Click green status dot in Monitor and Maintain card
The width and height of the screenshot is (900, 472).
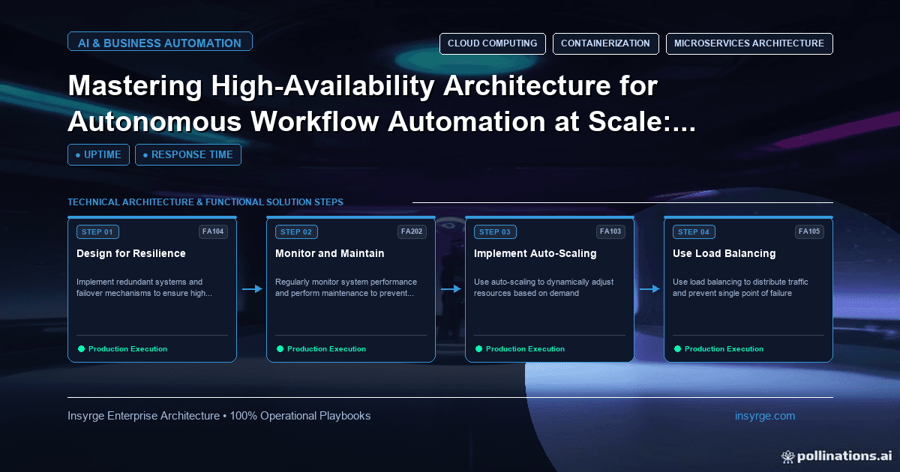pyautogui.click(x=280, y=349)
